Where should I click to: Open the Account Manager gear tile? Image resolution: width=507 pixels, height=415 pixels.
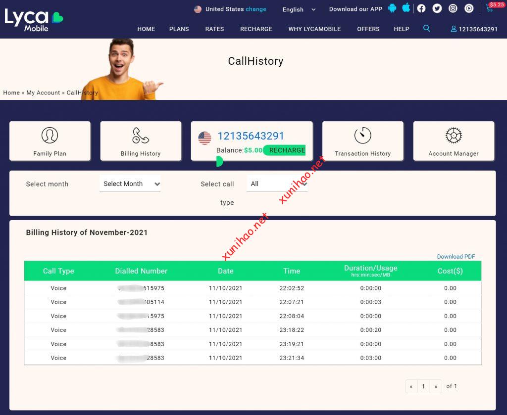tap(454, 141)
